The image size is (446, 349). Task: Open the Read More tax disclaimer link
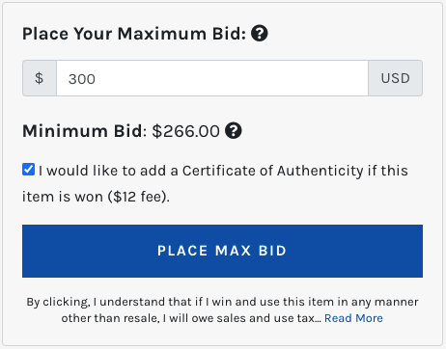[x=353, y=318]
